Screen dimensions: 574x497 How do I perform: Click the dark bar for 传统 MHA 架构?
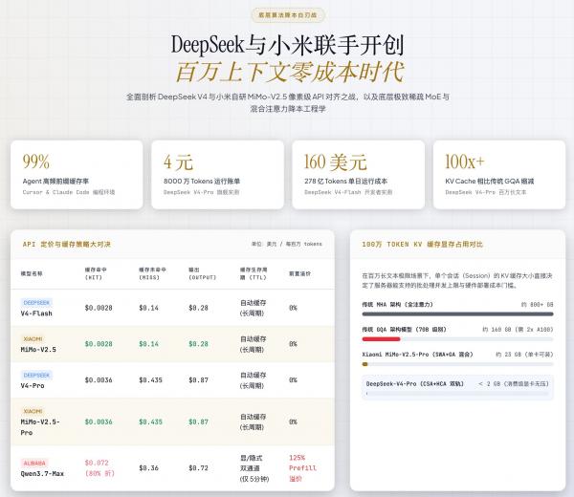coord(457,313)
